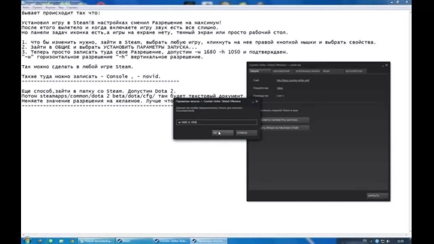Close the CS:GO properties window
Screen dimensions: 434x244
point(386,65)
